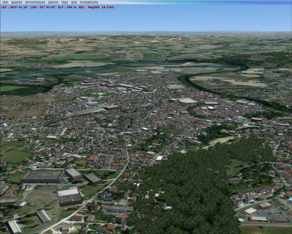This screenshot has width=292, height=234.
Task: Click the 10 KIAS airspeed readout
Action: click(x=108, y=7)
